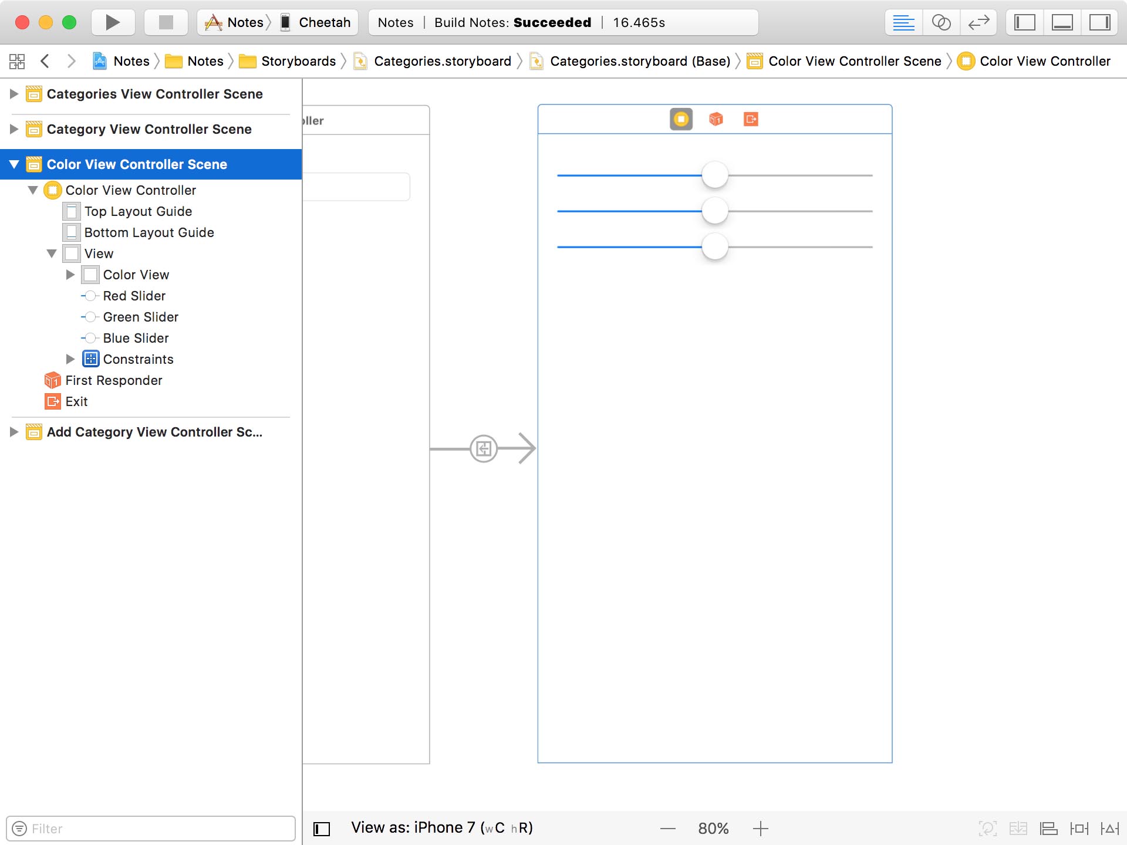1127x845 pixels.
Task: Click the segue icon between scenes
Action: [484, 449]
